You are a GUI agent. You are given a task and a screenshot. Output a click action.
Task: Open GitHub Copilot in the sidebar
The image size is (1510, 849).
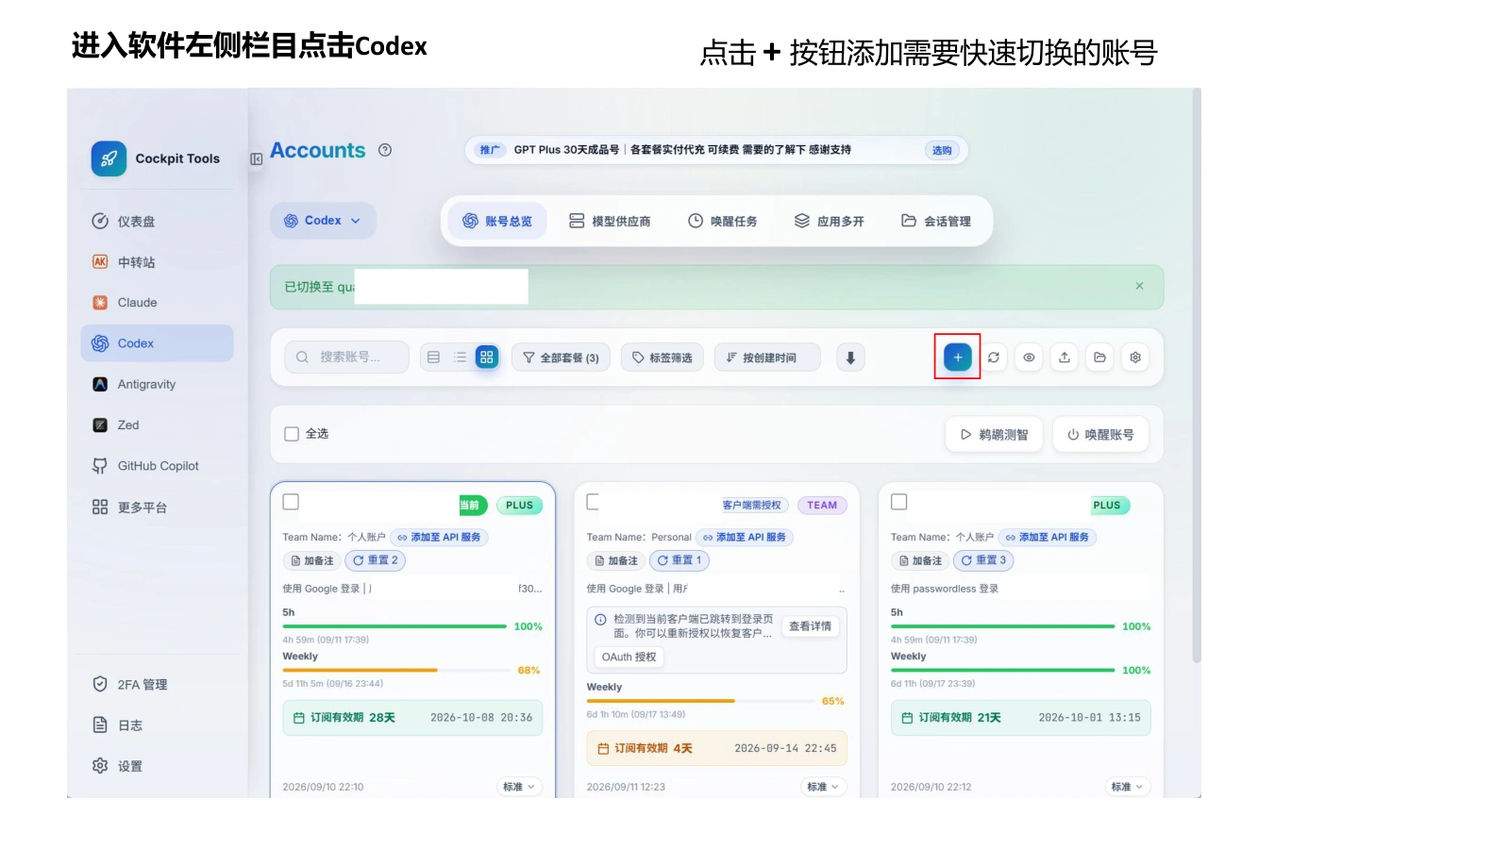click(x=157, y=466)
